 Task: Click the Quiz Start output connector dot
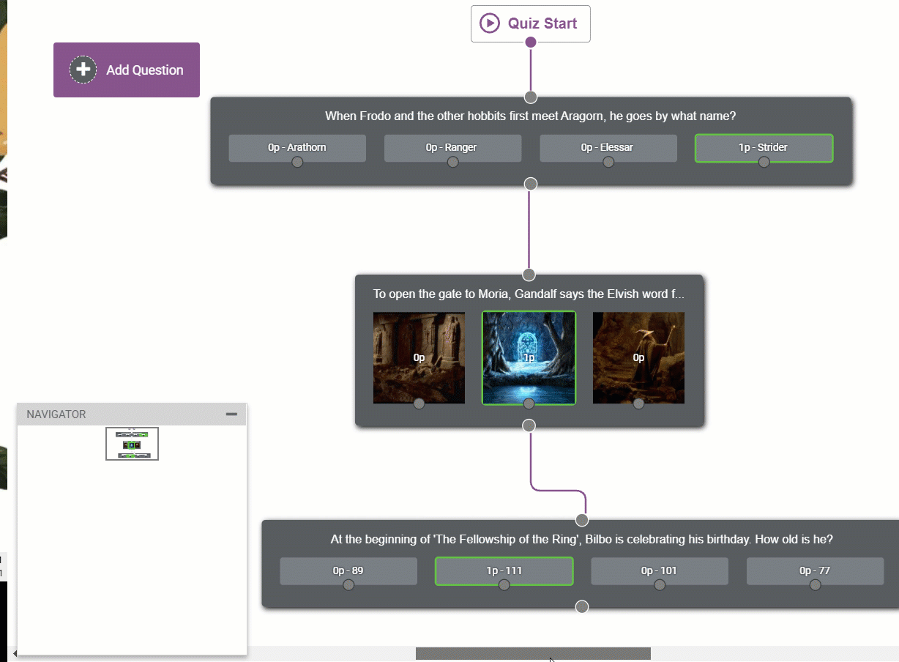tap(531, 42)
